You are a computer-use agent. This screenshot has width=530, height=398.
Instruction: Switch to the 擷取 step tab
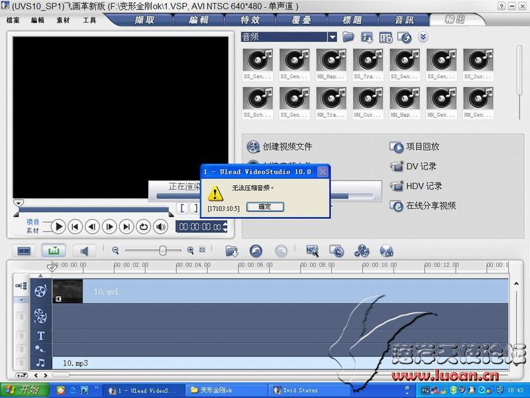coord(144,20)
